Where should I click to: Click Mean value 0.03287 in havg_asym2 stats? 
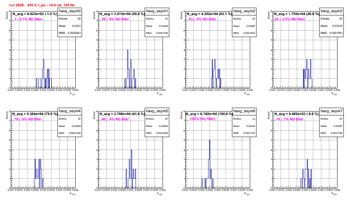[x=251, y=26]
